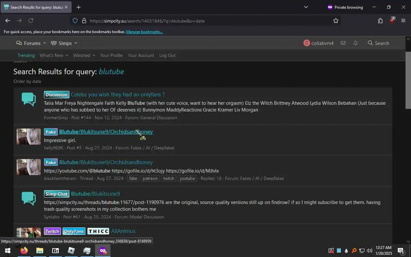Click the address bar URL field

[205, 21]
